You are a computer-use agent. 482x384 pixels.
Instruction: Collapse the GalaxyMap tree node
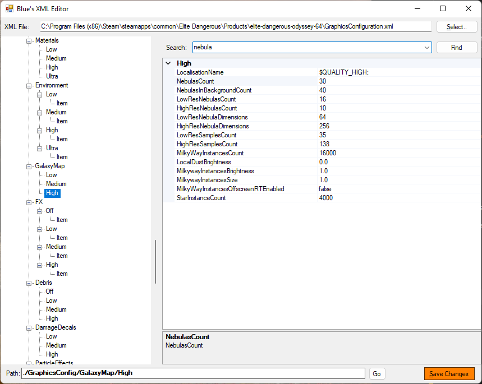[29, 166]
